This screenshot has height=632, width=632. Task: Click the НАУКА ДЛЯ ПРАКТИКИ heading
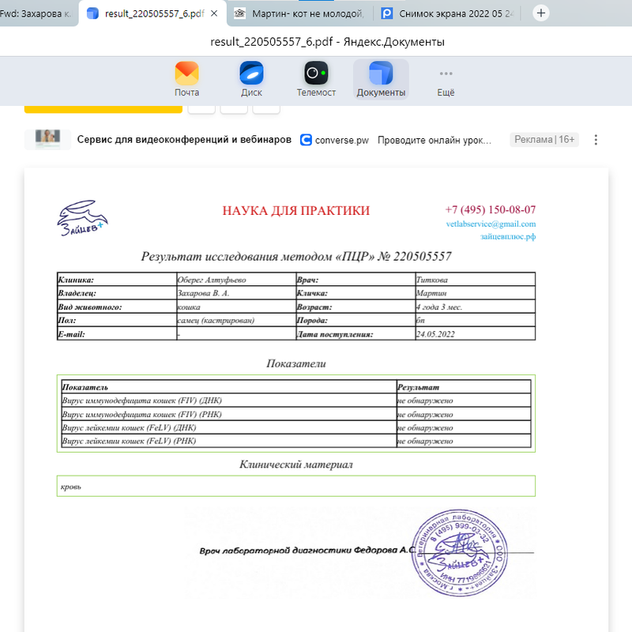(295, 210)
